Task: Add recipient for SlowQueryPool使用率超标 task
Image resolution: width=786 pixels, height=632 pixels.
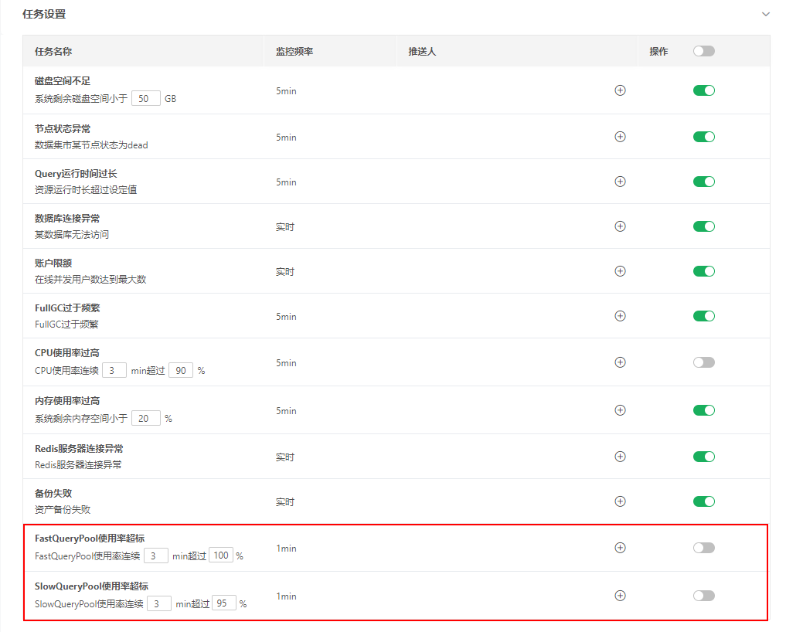Action: (620, 596)
